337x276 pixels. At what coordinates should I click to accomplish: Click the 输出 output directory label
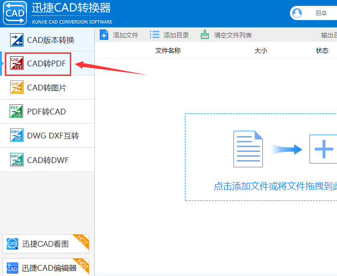(329, 35)
